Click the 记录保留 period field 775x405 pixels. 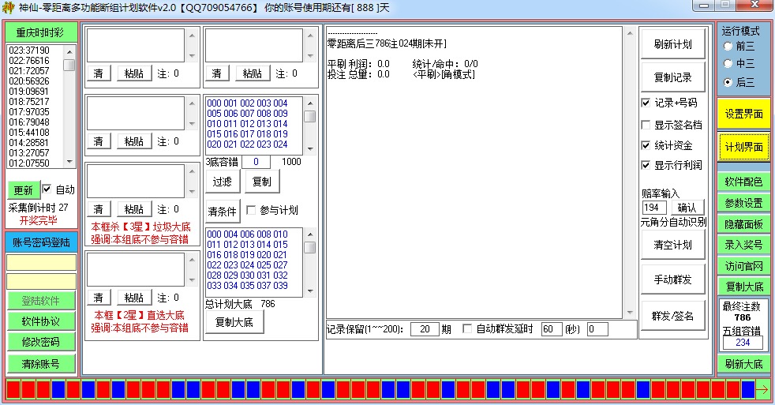(425, 329)
